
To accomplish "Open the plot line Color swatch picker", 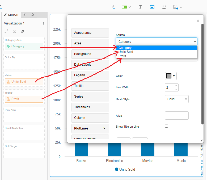I will pos(171,76).
